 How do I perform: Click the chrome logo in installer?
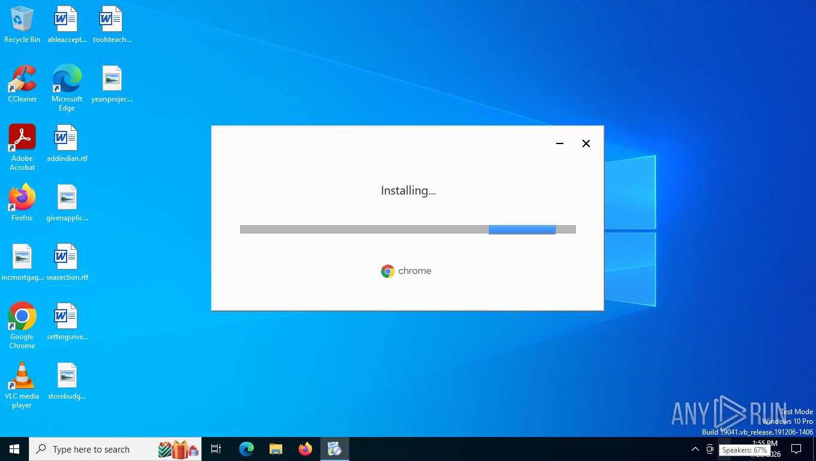coord(406,271)
